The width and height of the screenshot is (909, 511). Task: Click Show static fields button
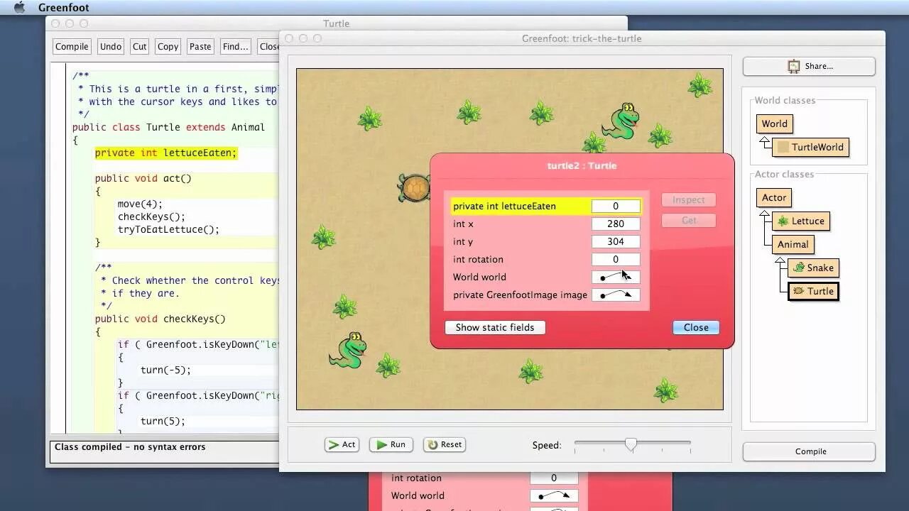[495, 327]
